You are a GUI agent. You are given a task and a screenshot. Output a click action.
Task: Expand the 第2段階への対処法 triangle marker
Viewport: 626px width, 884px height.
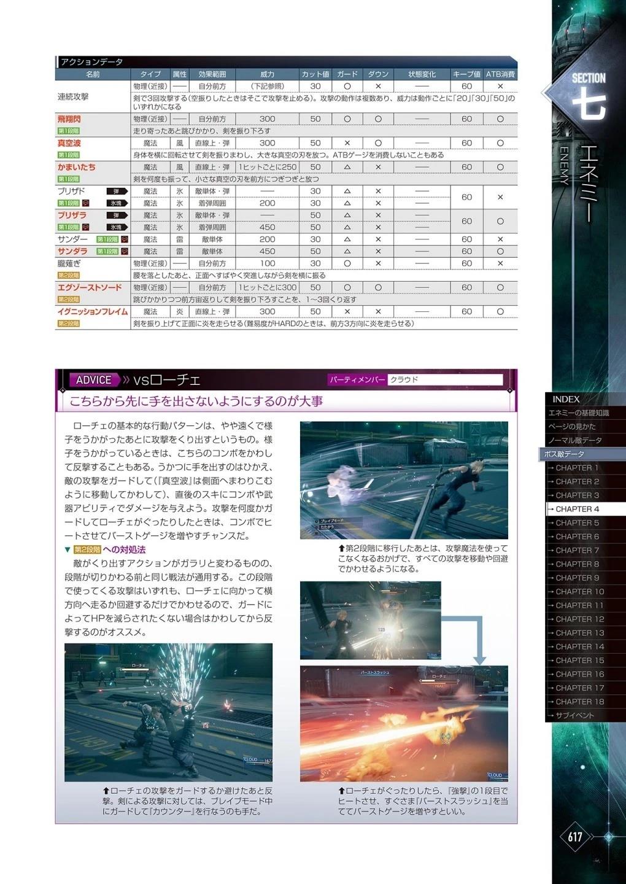68,549
